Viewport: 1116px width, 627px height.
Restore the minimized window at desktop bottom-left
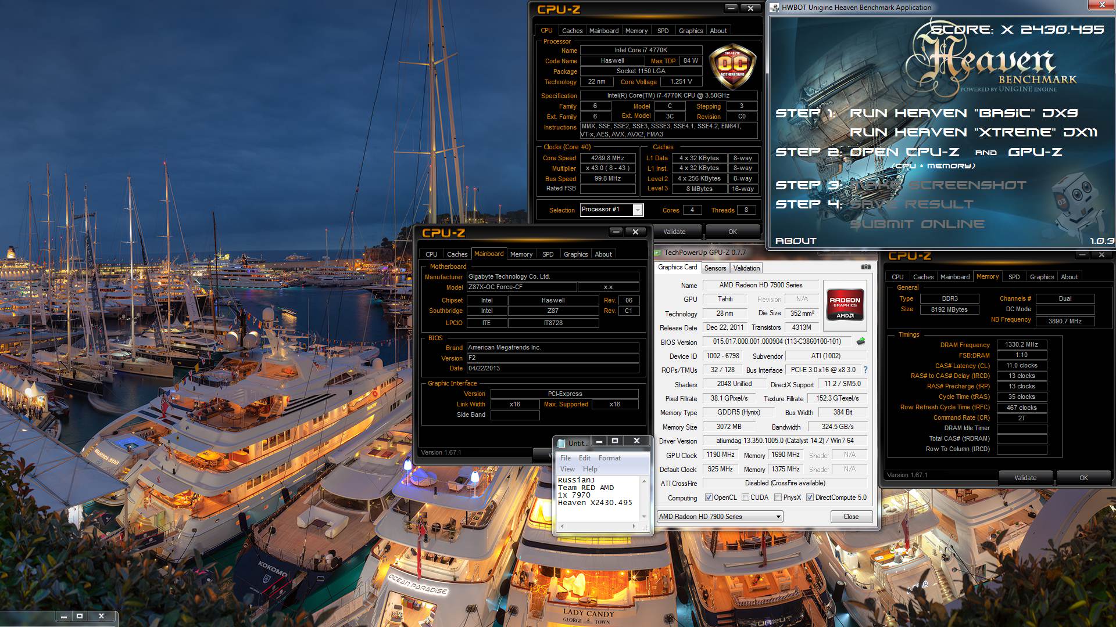pyautogui.click(x=80, y=617)
